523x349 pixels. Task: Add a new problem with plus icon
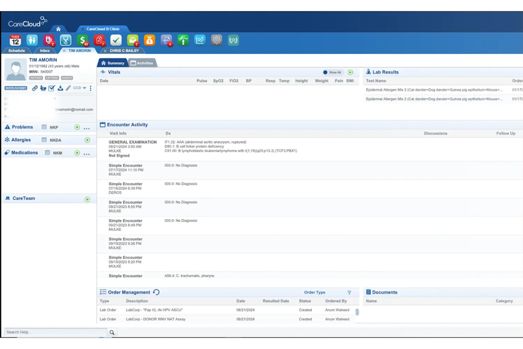coord(77,127)
